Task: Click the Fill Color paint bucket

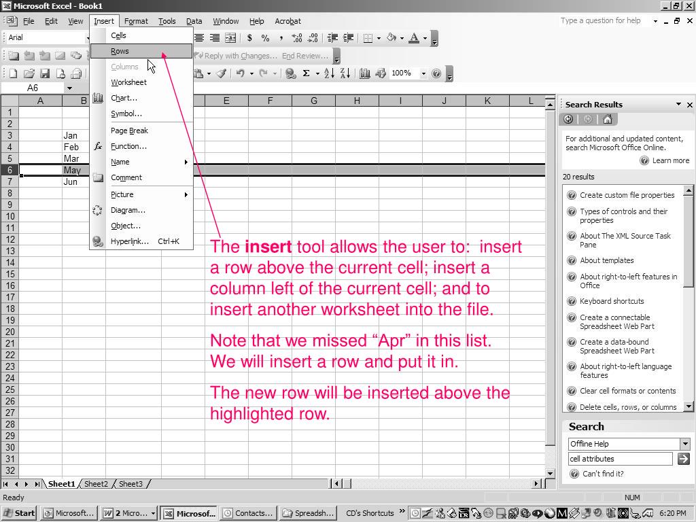Action: [391, 38]
